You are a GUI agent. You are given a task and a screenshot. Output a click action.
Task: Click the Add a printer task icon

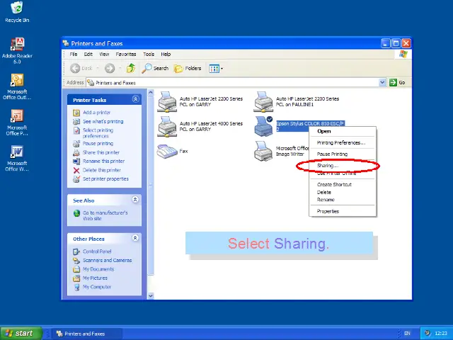[76, 113]
